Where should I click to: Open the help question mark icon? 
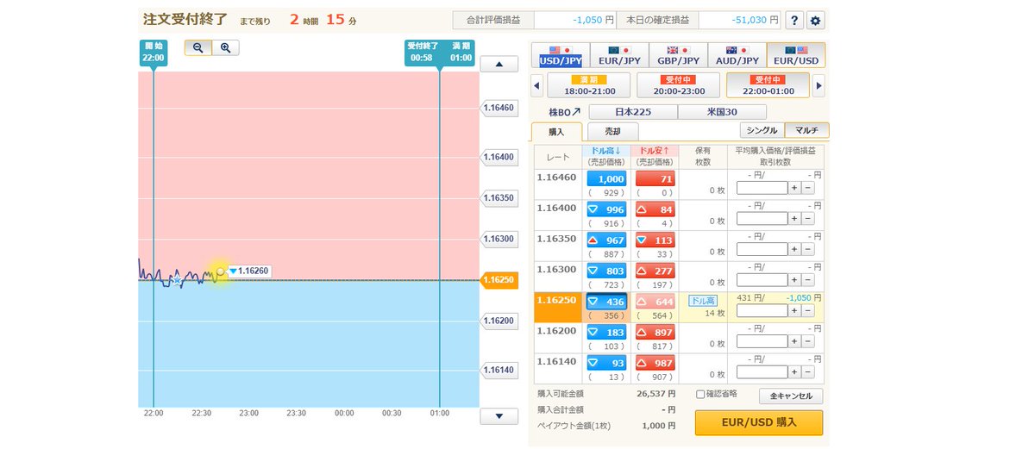tap(794, 21)
